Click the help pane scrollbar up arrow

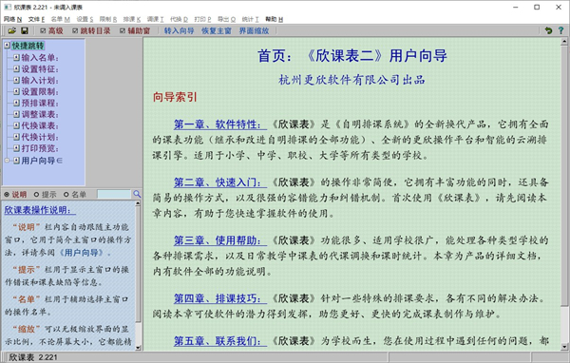tap(138, 203)
